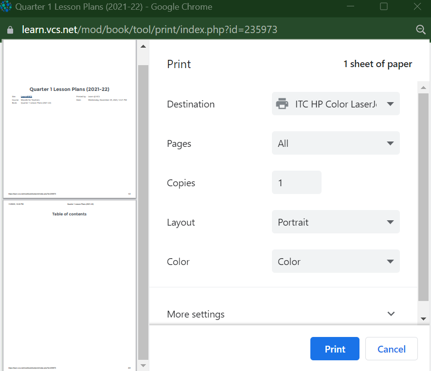Open the Destination printer dropdown
Image resolution: width=431 pixels, height=371 pixels.
point(336,104)
